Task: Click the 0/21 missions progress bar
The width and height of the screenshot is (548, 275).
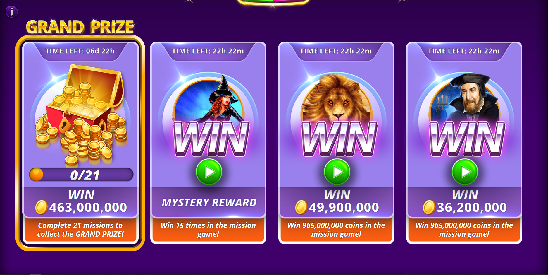Action: 81,175
